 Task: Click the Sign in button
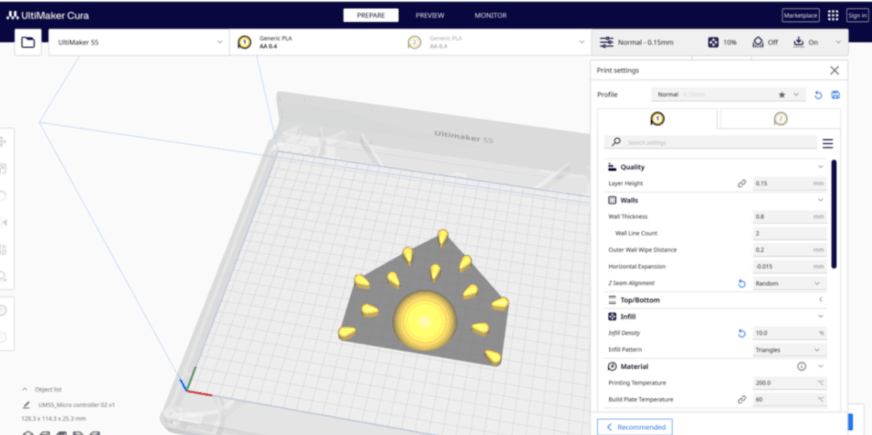coord(857,16)
